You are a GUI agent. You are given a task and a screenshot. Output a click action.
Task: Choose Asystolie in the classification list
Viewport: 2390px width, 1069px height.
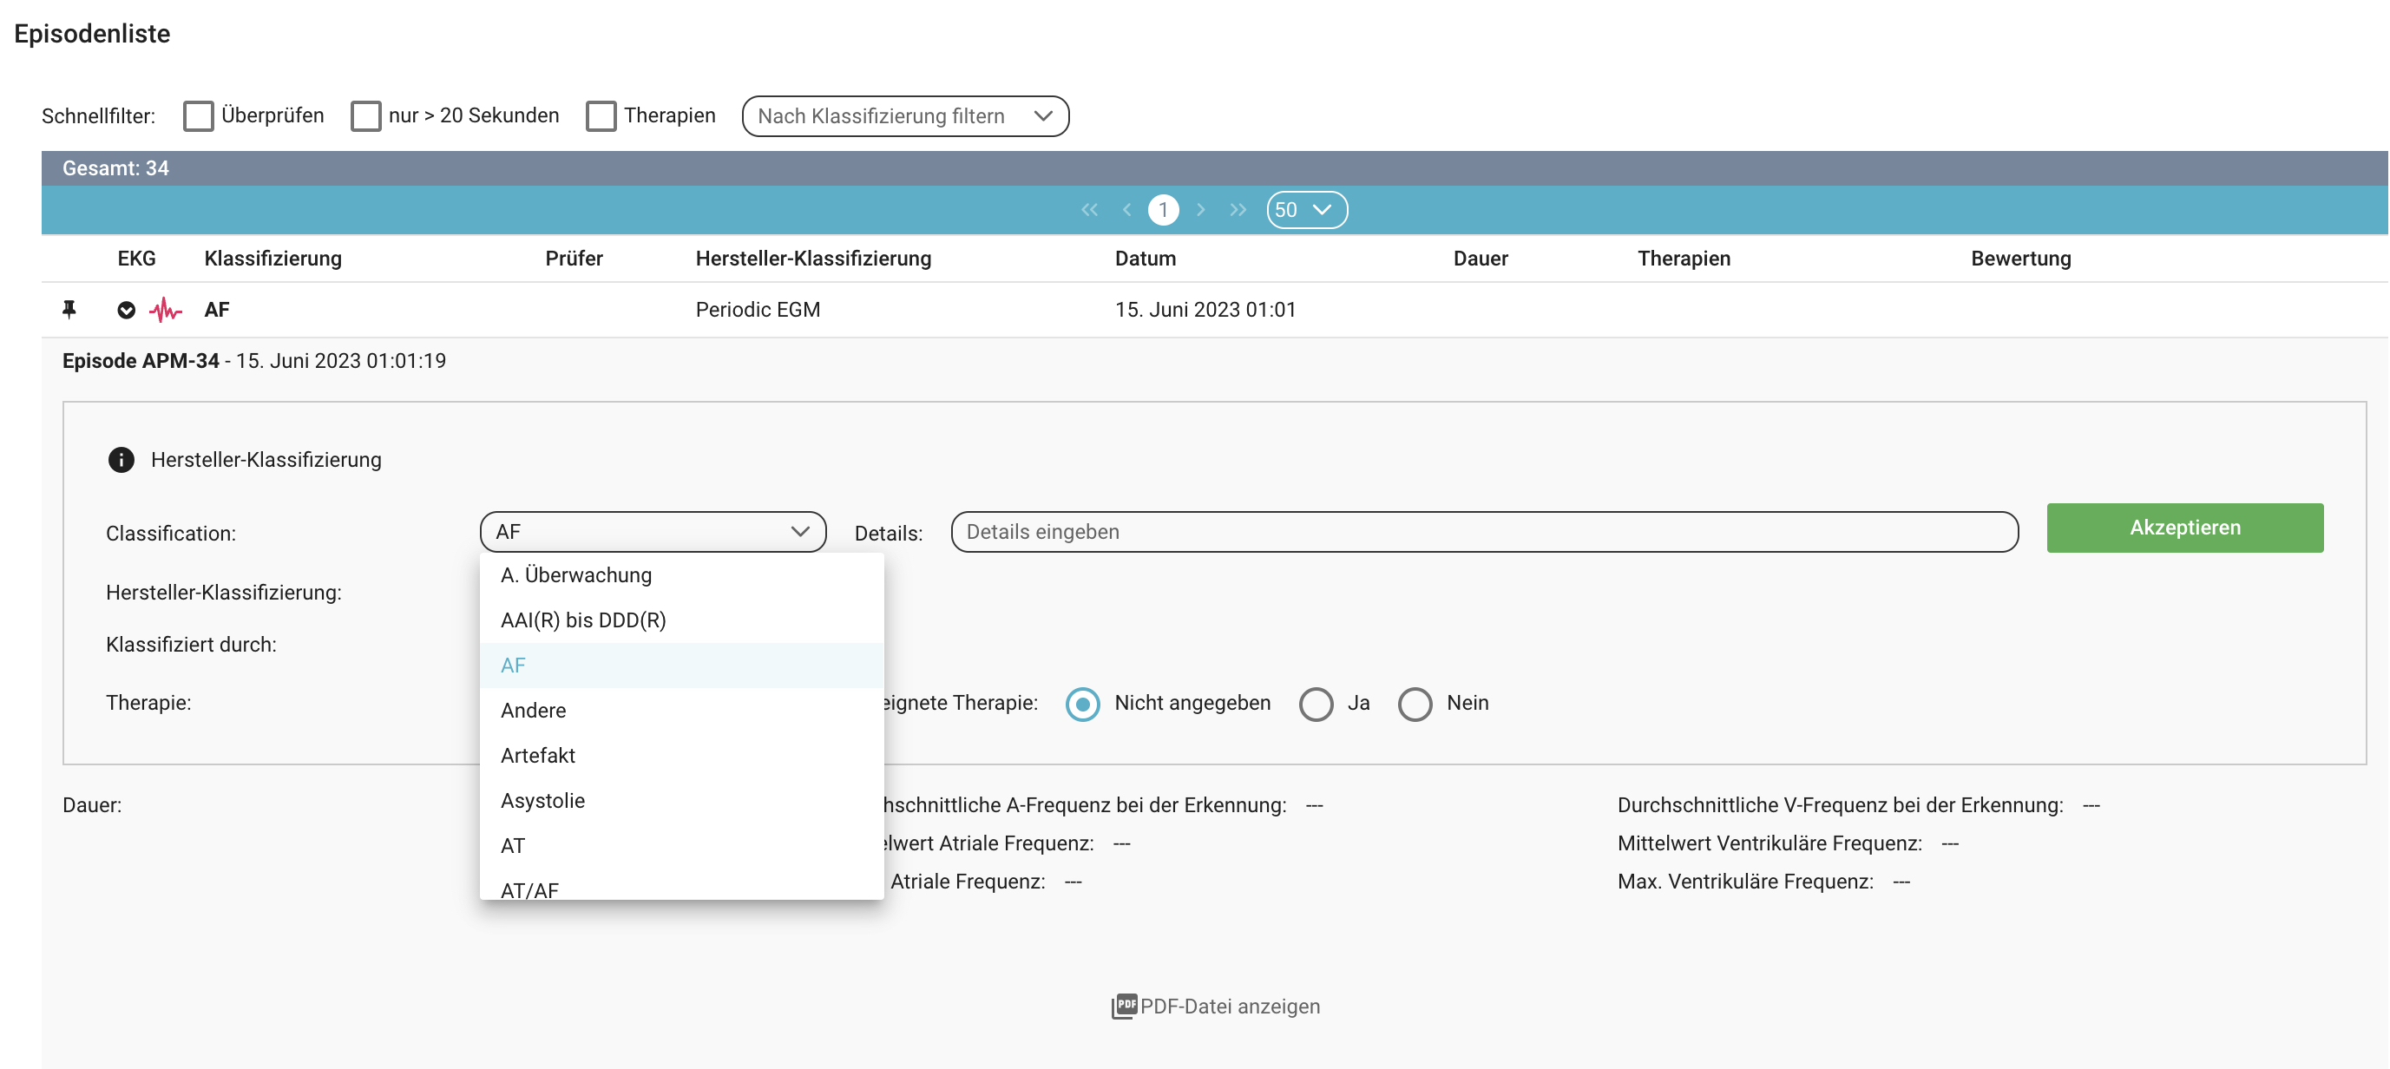681,801
